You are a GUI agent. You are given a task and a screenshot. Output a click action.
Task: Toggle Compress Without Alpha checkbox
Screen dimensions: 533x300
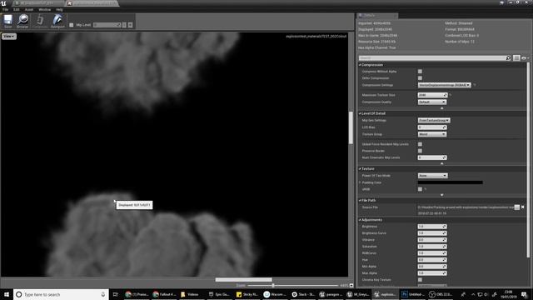pos(420,72)
